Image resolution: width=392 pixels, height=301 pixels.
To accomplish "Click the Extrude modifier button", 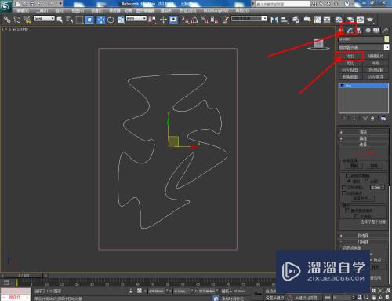I will pos(350,57).
